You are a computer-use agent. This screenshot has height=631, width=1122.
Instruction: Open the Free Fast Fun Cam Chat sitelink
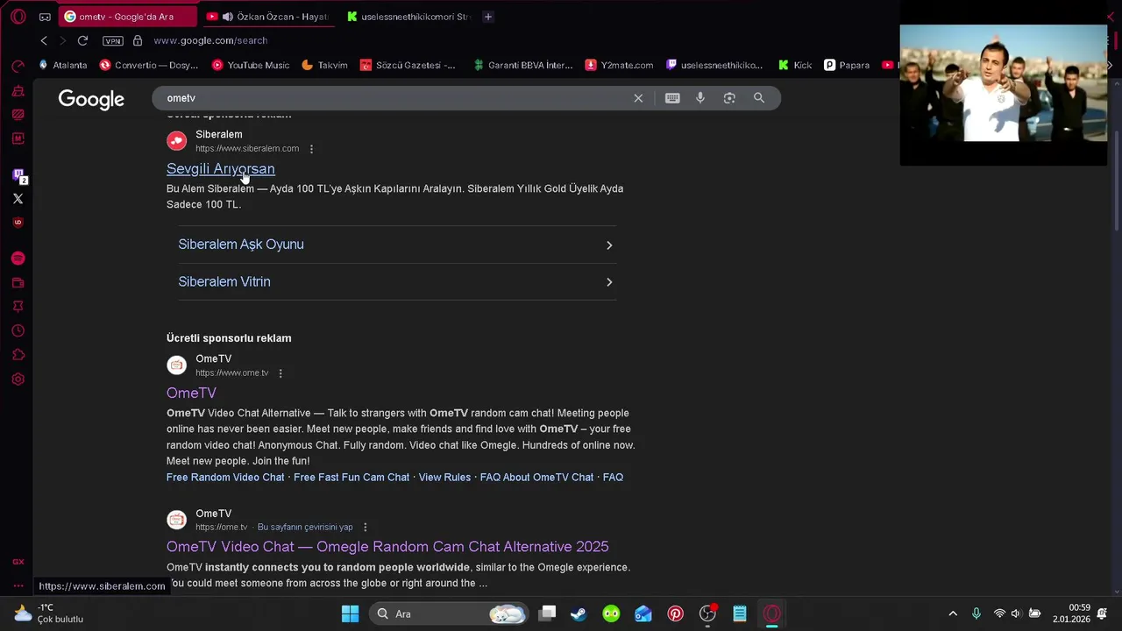point(352,478)
